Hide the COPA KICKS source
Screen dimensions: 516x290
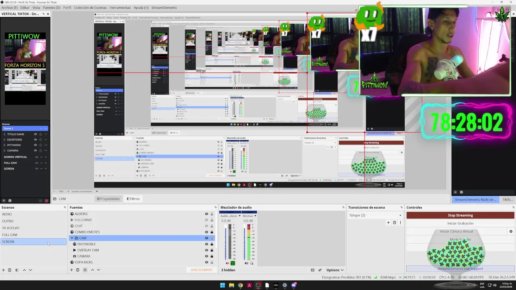[x=206, y=262]
